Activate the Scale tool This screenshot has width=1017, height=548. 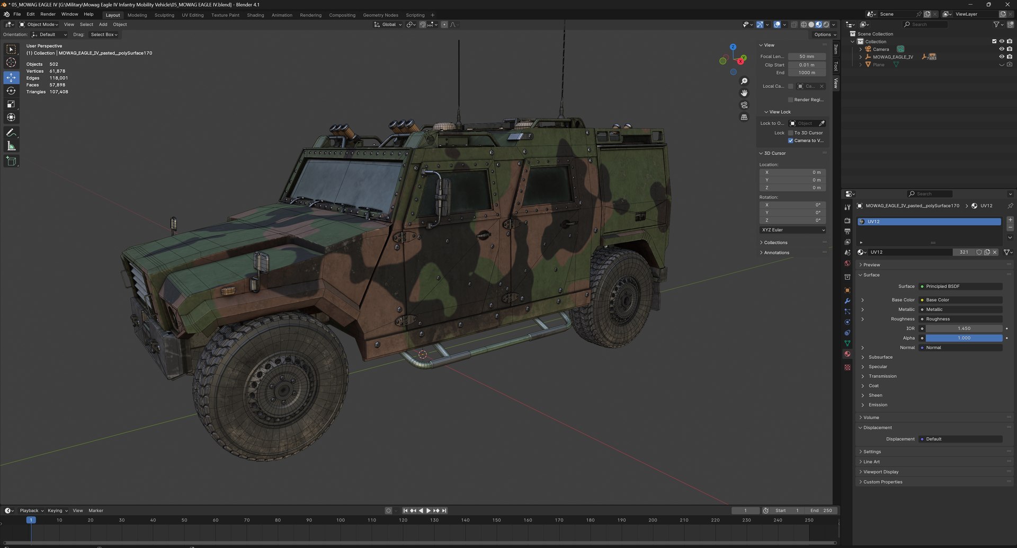pyautogui.click(x=11, y=104)
